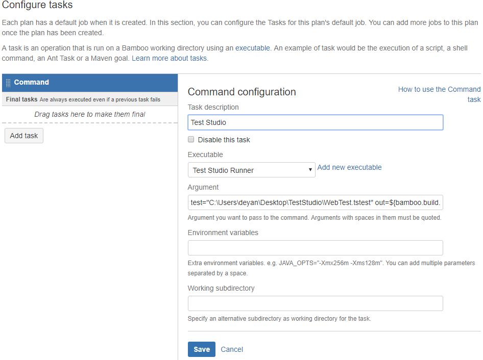Focus the Task description field
This screenshot has height=360, width=483.
point(316,122)
